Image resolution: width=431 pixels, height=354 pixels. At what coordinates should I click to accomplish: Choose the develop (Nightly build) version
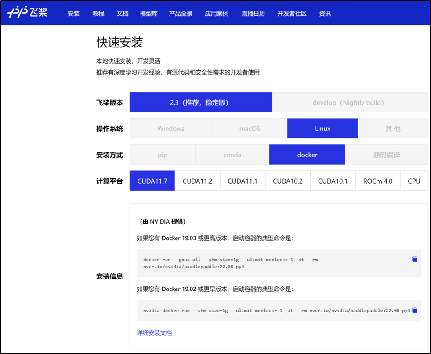[350, 102]
